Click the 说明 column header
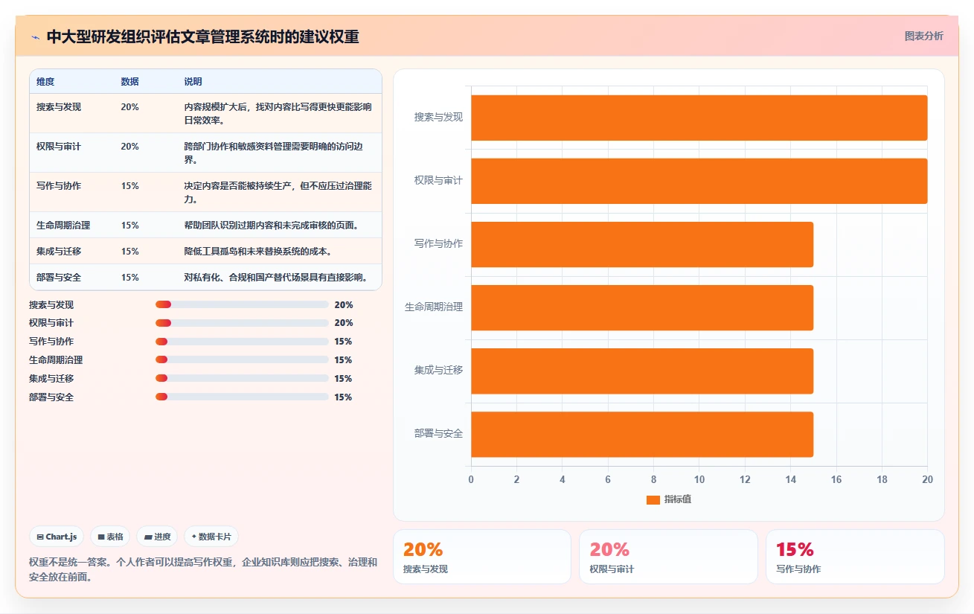Viewport: 974px width, 614px height. [193, 82]
